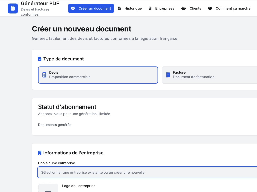
Task: Click the Entreprises building icon
Action: (150, 8)
